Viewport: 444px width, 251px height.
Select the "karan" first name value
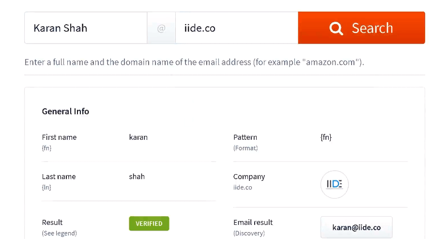coord(138,137)
